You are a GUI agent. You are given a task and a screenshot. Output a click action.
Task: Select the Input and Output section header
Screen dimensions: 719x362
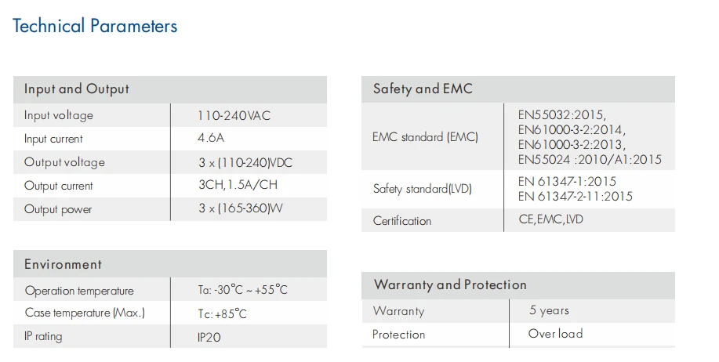(77, 89)
